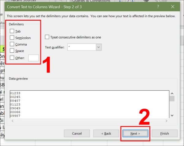Viewport: 184px width, 146px height.
Task: Go back with the < Back button
Action: pos(106,133)
